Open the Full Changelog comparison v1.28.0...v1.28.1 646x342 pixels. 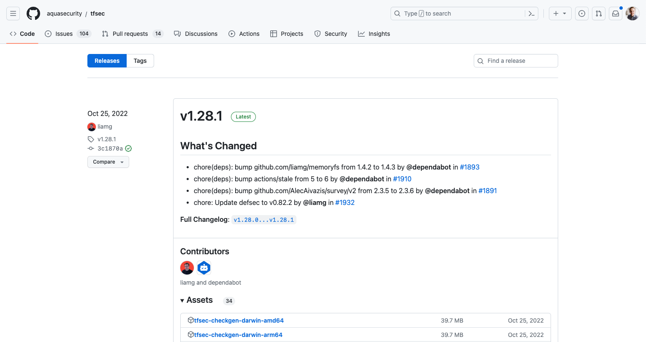[x=264, y=219]
